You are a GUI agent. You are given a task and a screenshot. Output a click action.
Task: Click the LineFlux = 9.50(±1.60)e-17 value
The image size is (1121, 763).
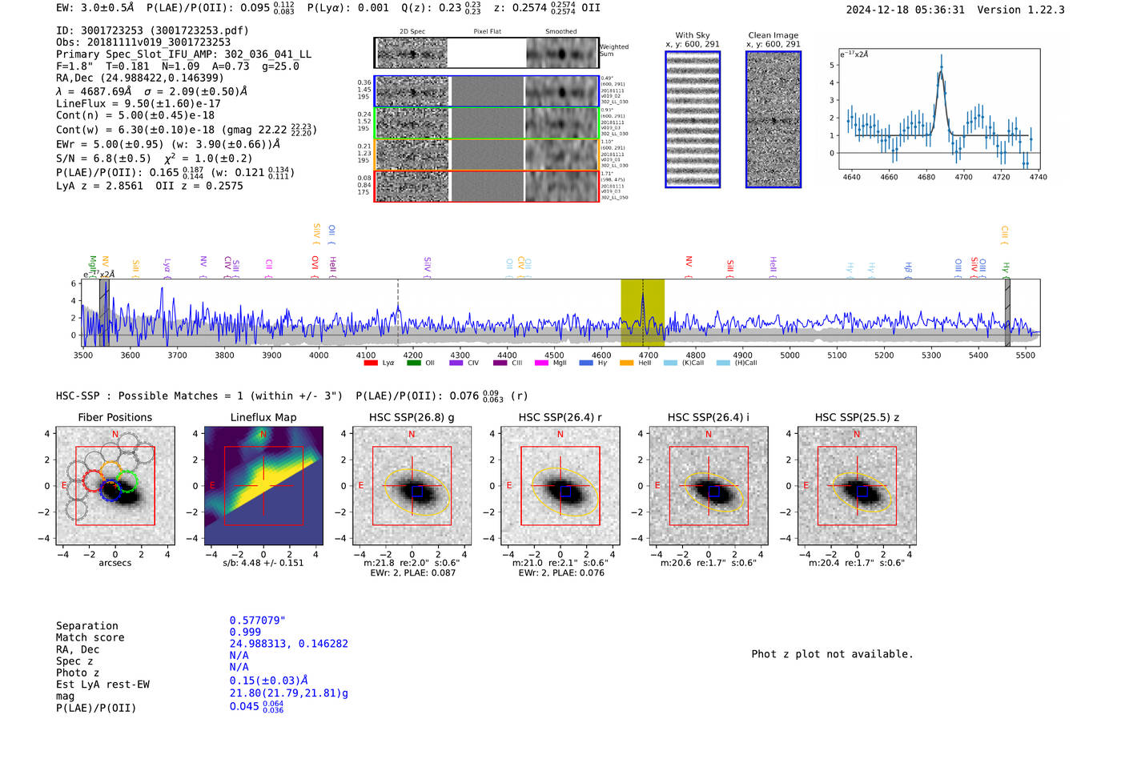pos(139,104)
